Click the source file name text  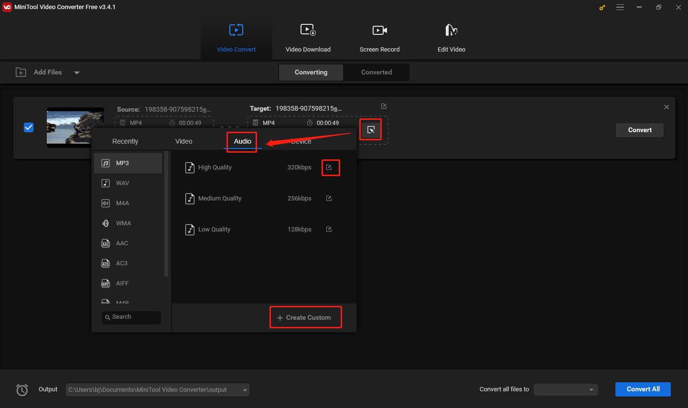pyautogui.click(x=178, y=109)
